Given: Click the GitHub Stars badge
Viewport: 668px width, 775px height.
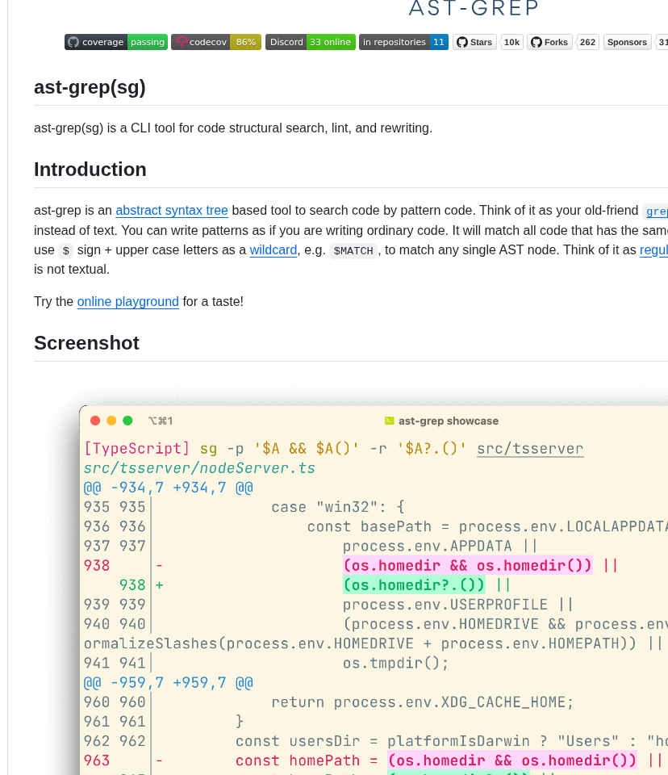Looking at the screenshot, I should click(474, 42).
